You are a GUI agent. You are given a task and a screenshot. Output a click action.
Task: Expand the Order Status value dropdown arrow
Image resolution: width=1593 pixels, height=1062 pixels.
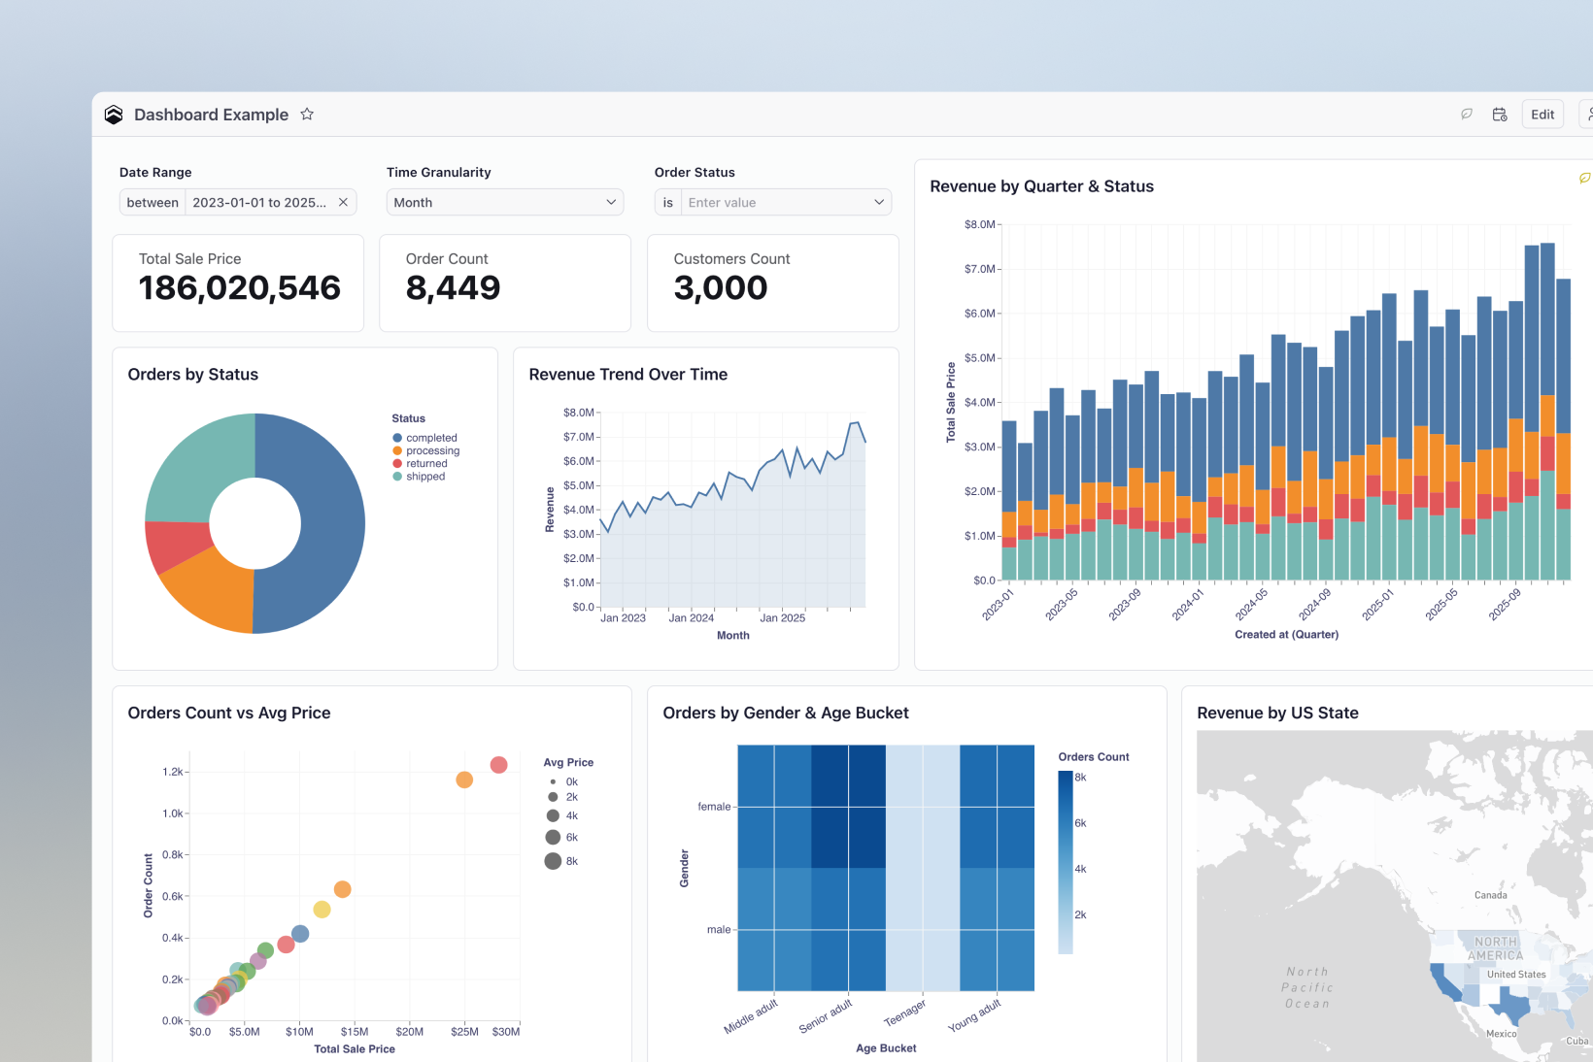[879, 202]
